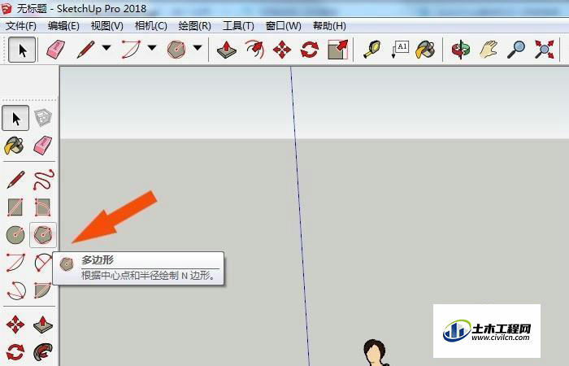Viewport: 569px width, 366px height.
Task: Select the arrow Select tool in top toolbar
Action: [x=22, y=50]
